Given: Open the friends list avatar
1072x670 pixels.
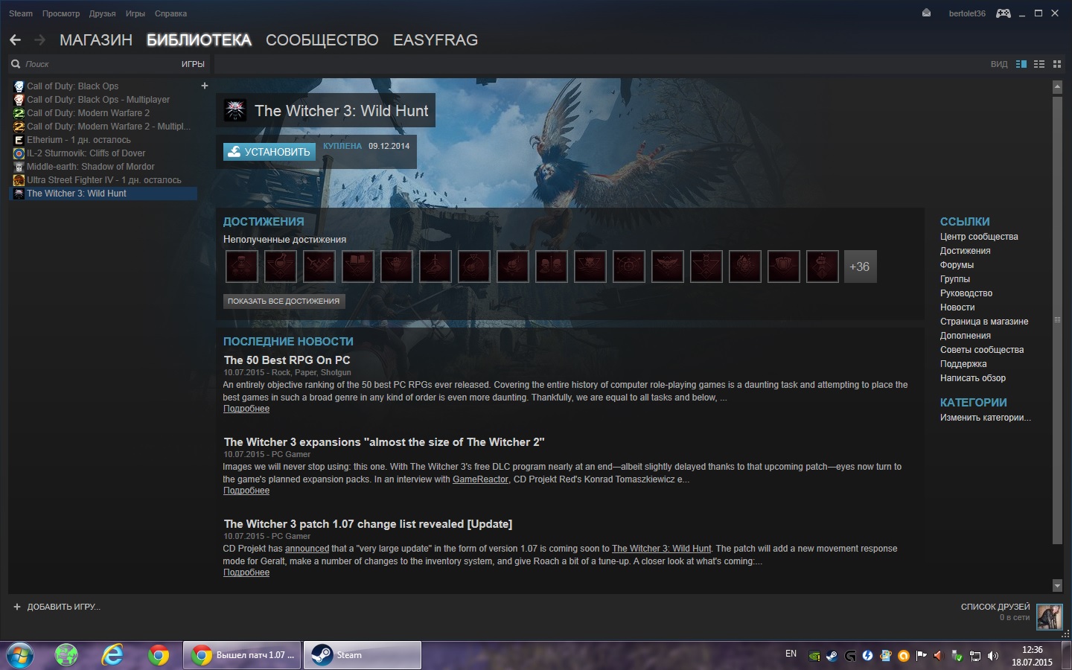Looking at the screenshot, I should [1050, 616].
